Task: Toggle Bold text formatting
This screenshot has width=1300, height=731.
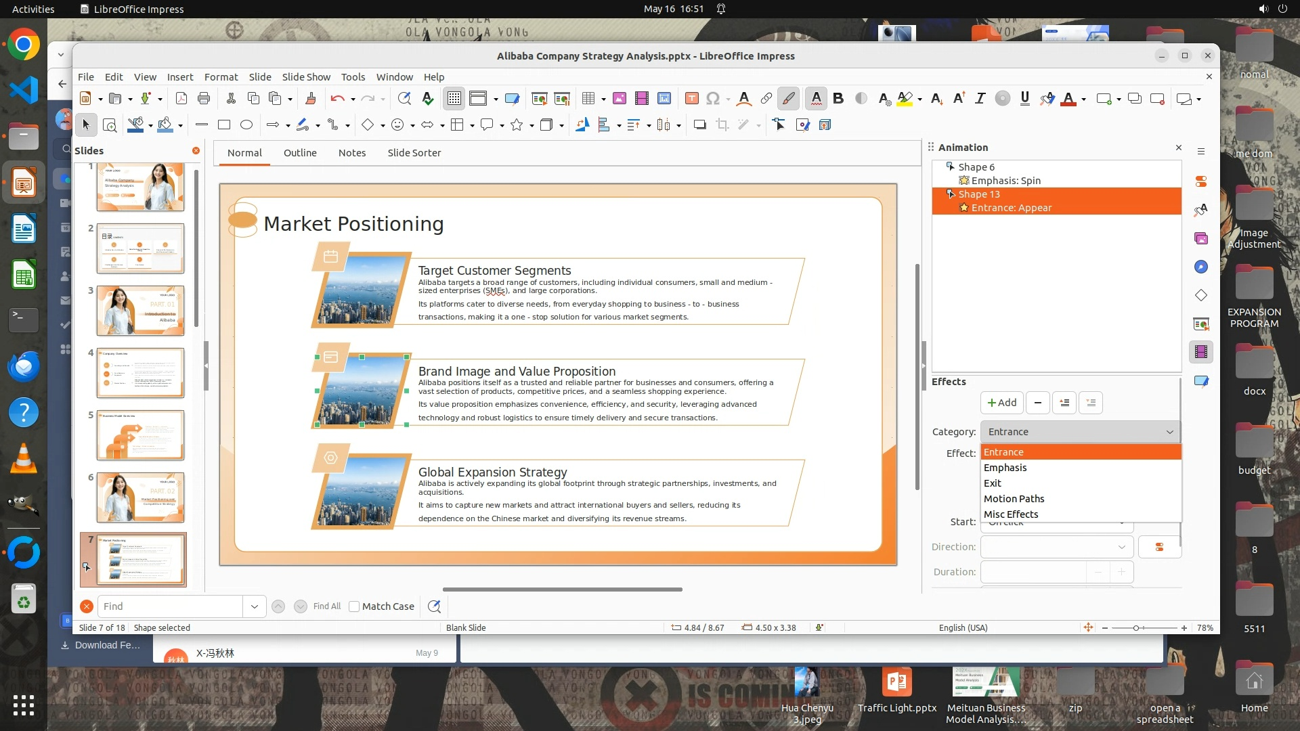Action: point(838,99)
